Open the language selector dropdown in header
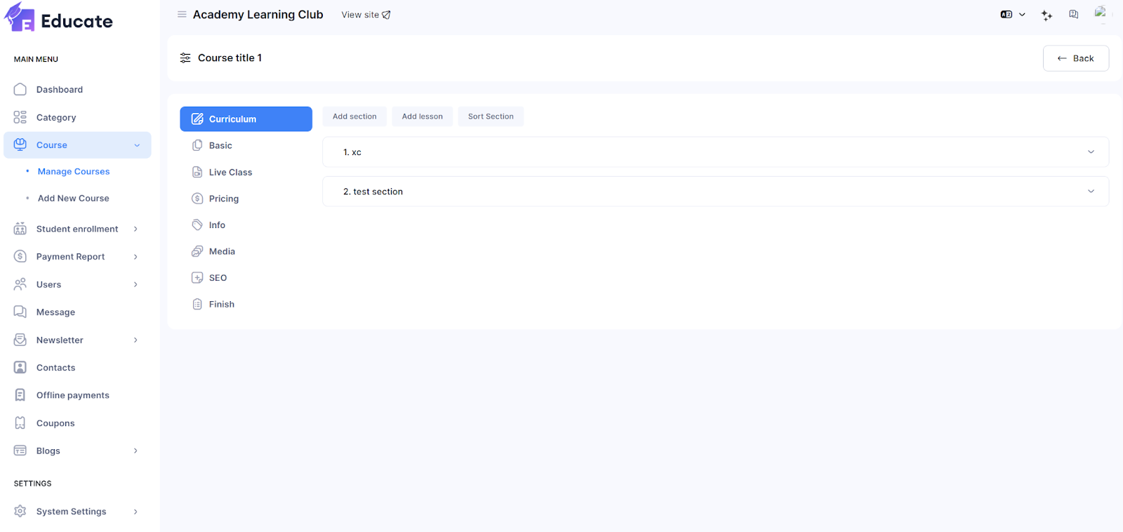1123x532 pixels. click(x=1012, y=15)
